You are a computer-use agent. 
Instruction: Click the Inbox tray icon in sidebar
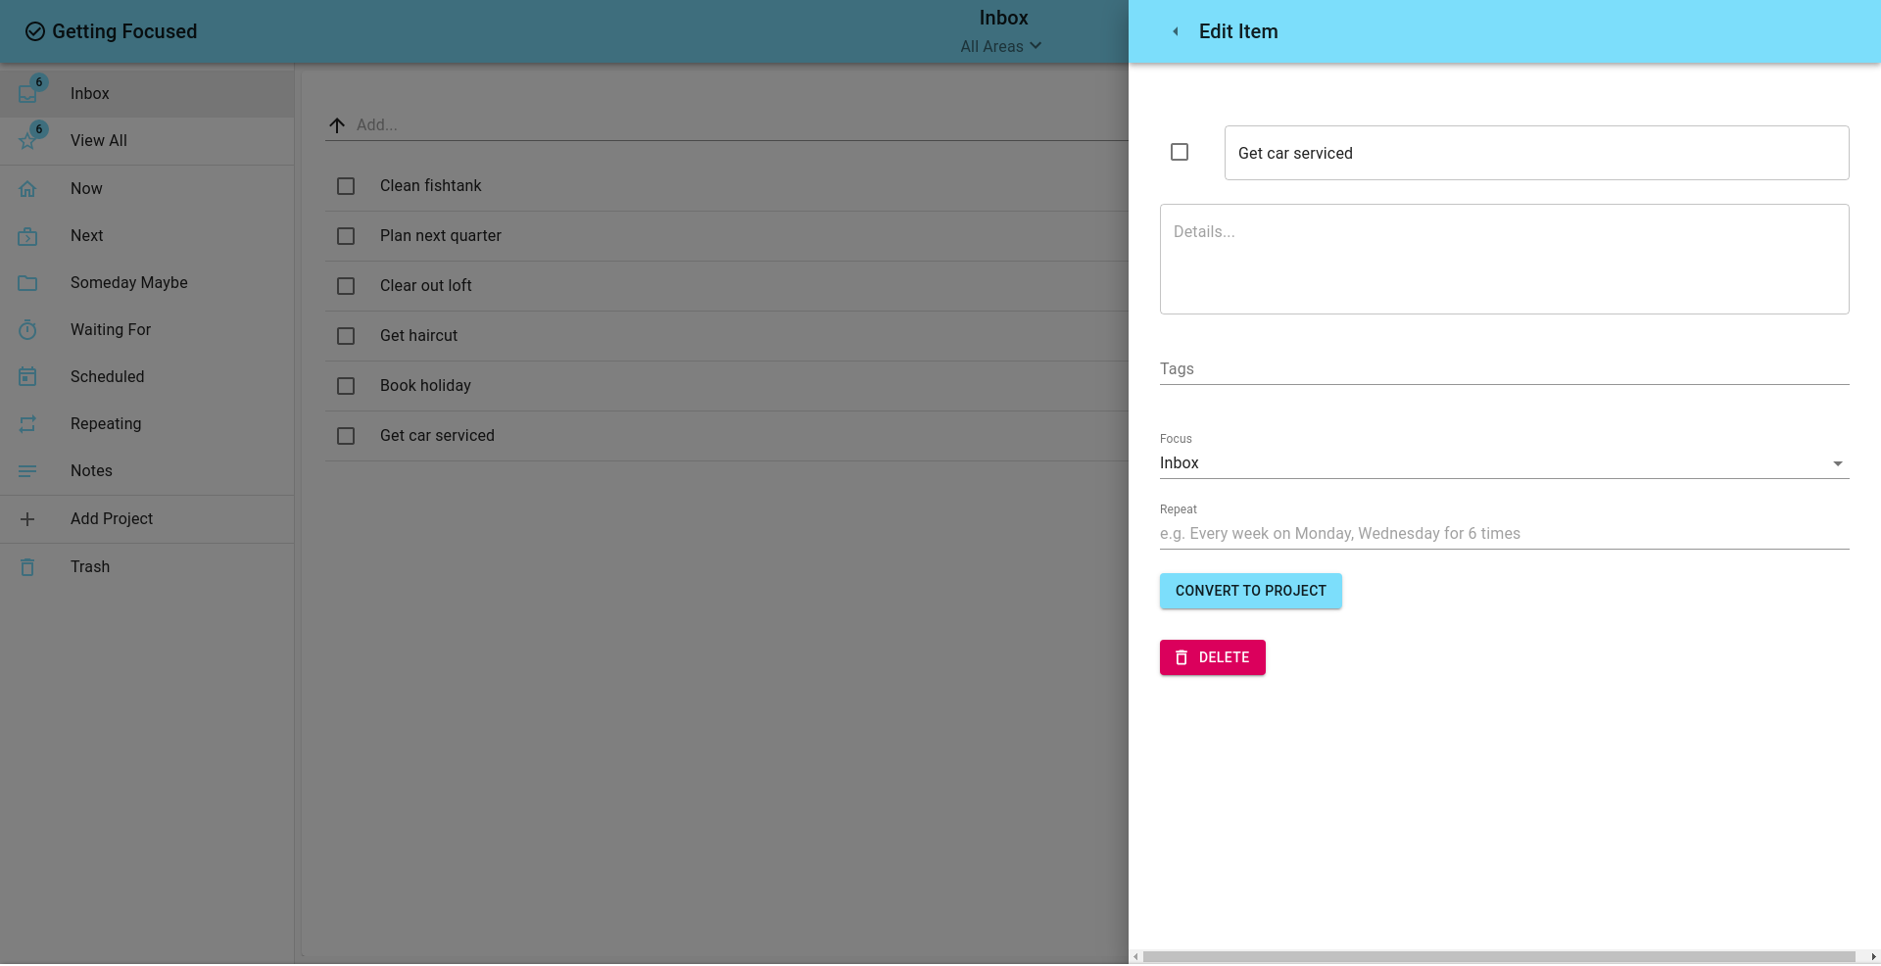click(x=27, y=94)
